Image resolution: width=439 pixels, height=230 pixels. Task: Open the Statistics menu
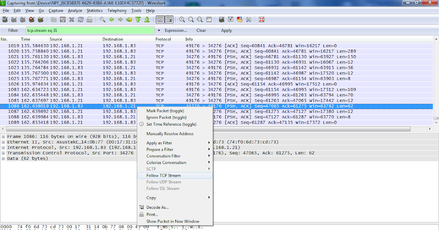[94, 11]
